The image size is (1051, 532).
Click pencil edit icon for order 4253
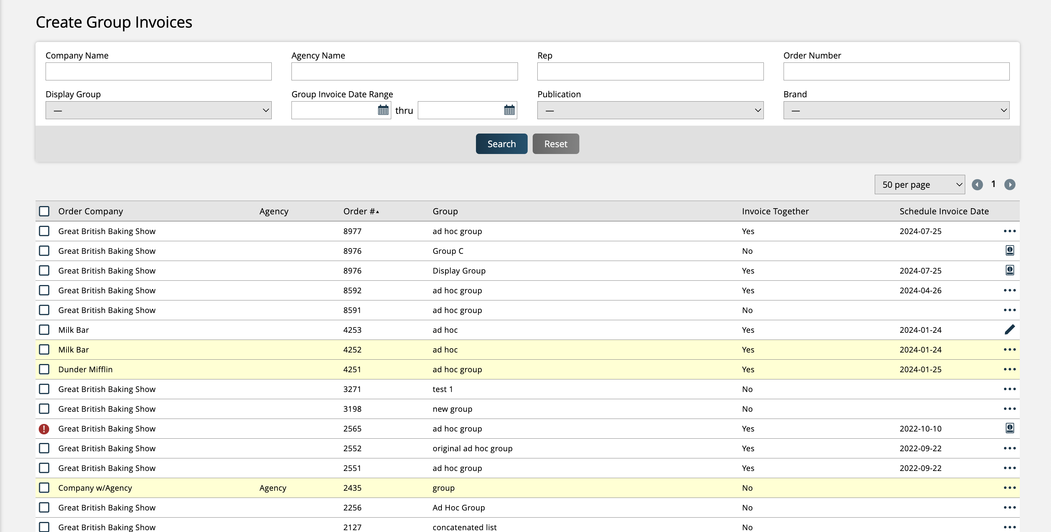[x=1009, y=329]
